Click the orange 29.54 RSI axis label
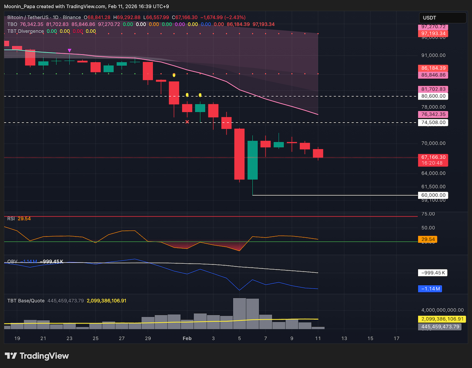The image size is (472, 368). (428, 239)
